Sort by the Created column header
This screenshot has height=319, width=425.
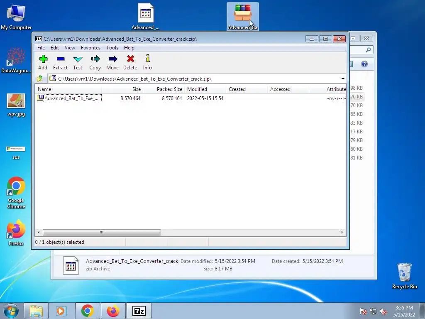247,89
